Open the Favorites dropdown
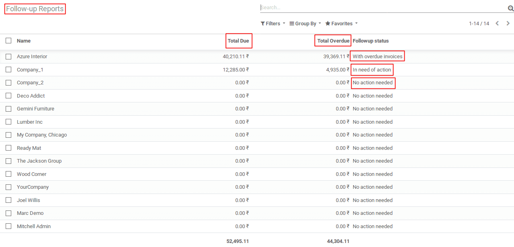The height and width of the screenshot is (247, 514). (x=341, y=24)
